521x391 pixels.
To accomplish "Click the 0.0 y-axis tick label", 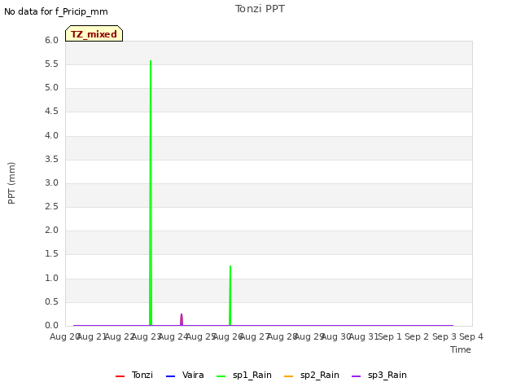I will point(51,325).
